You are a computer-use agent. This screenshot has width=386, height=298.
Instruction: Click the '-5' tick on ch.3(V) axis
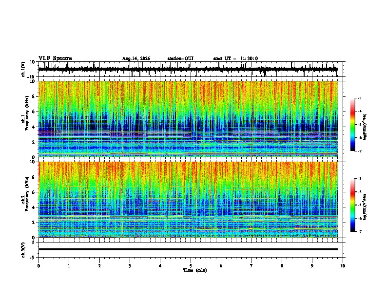coord(33,258)
